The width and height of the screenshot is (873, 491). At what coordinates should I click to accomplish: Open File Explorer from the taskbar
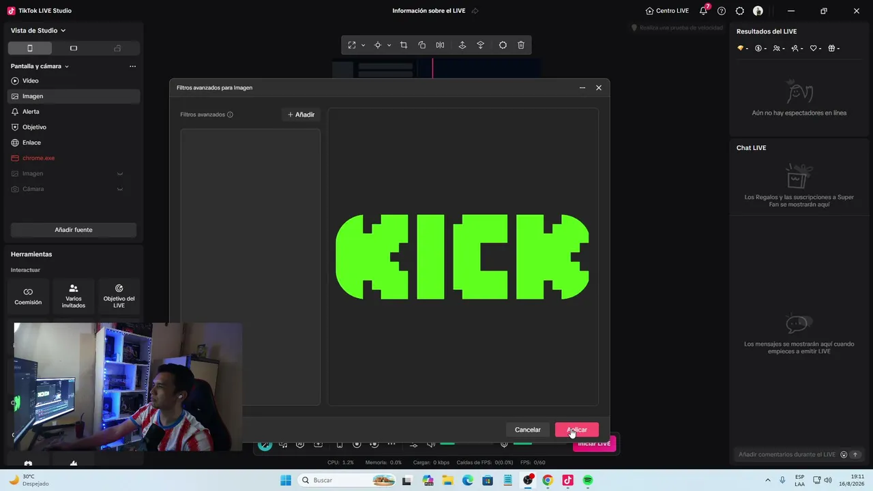point(448,481)
